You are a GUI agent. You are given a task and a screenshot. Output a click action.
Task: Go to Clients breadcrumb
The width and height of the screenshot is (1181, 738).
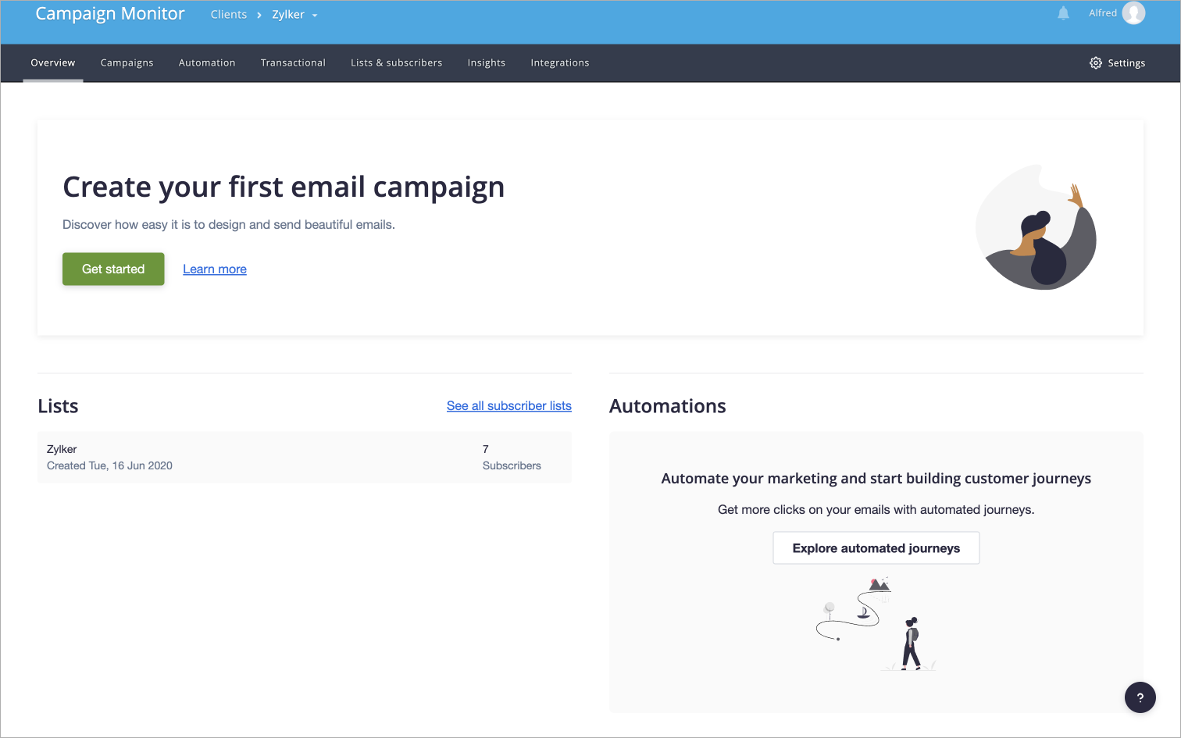point(229,15)
